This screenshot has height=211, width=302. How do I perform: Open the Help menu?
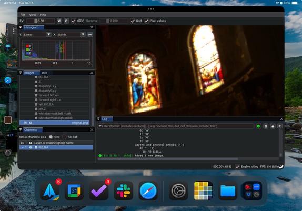tap(43, 15)
